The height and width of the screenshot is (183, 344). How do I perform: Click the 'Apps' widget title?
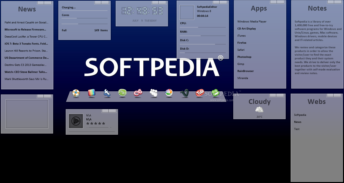pyautogui.click(x=259, y=8)
